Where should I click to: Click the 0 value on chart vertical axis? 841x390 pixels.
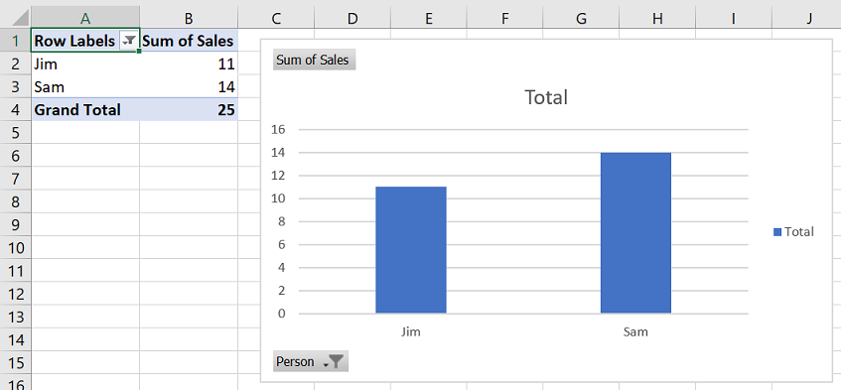tap(282, 314)
